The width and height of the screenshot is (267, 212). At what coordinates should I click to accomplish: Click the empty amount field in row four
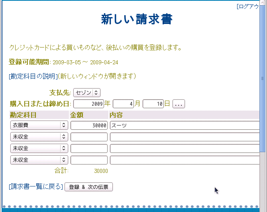89,160
